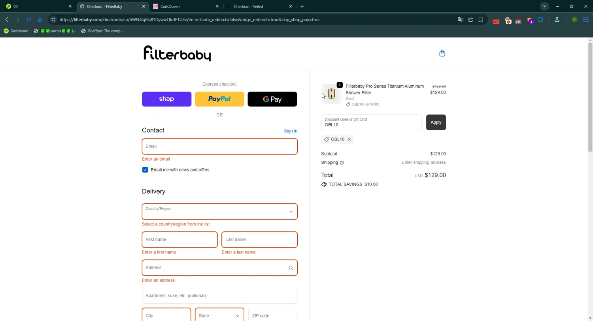
Task: Pay with the G Pay button
Action: [x=272, y=99]
